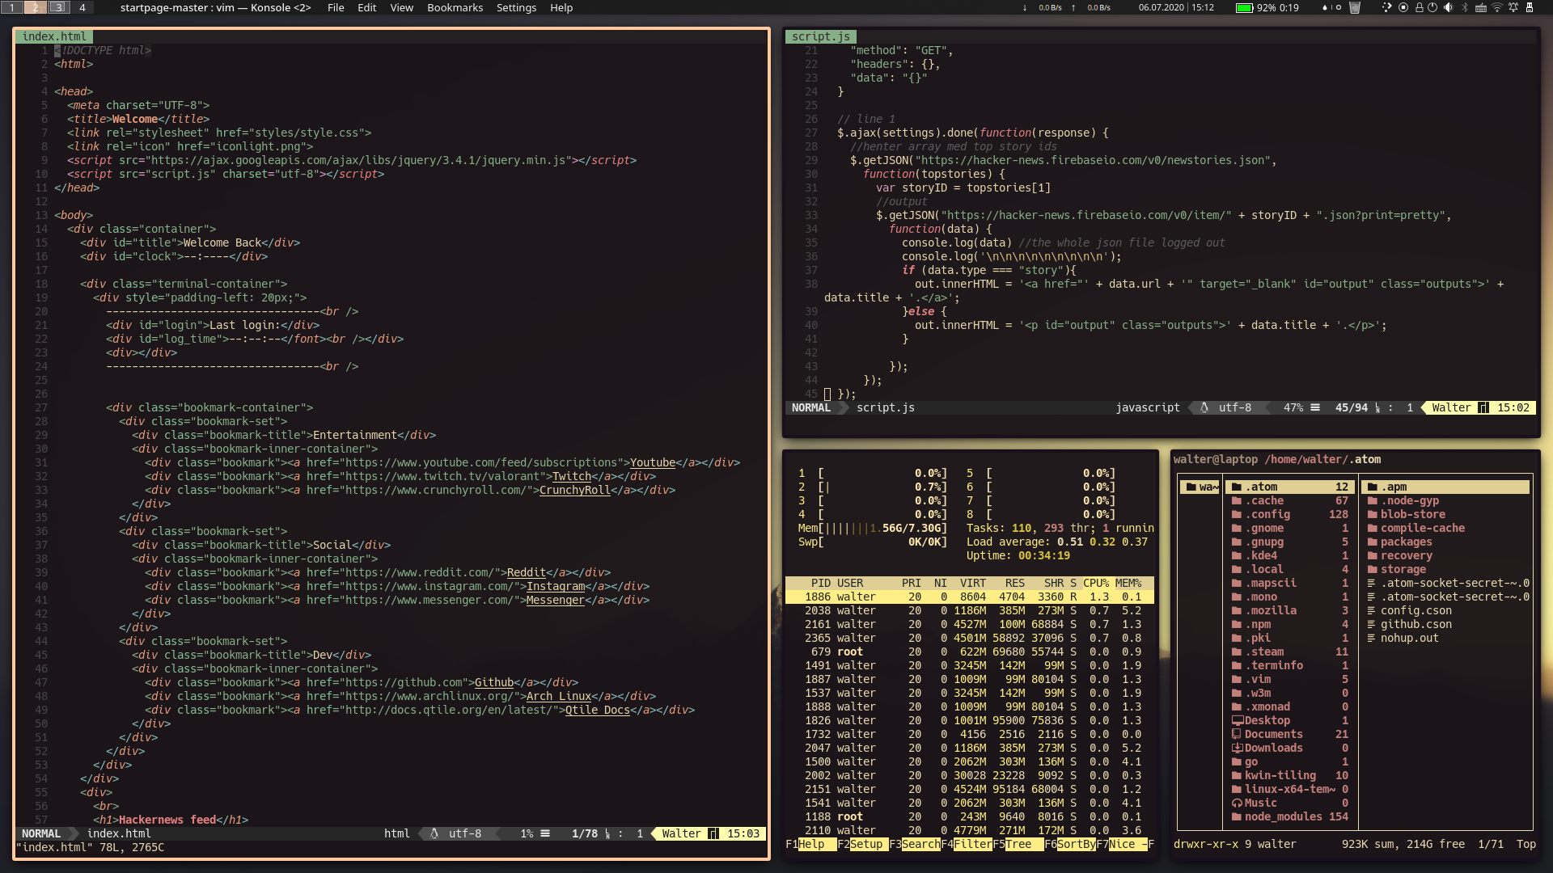Screen dimensions: 1553x873
Task: Click the volume speaker tray icon
Action: coord(1448,7)
